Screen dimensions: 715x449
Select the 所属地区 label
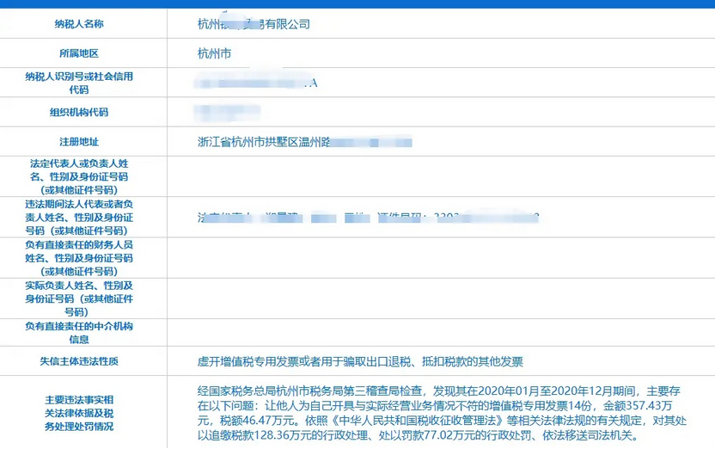pyautogui.click(x=79, y=53)
